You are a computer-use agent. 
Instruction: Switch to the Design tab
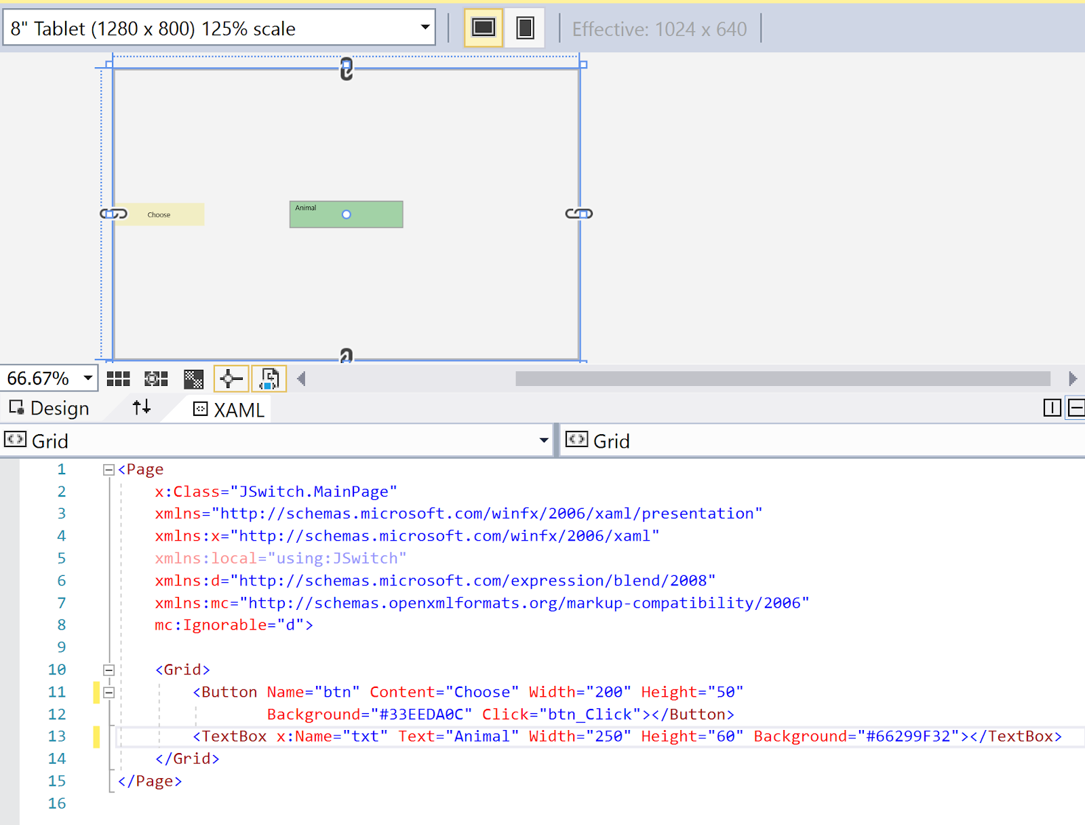pos(50,408)
